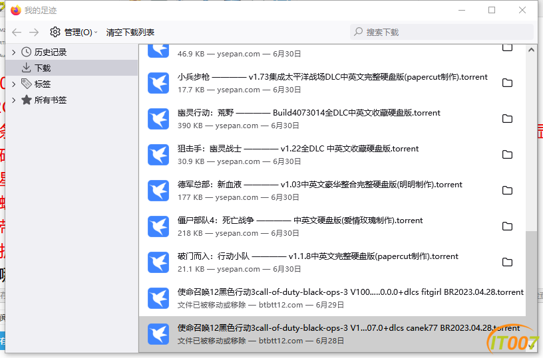The height and width of the screenshot is (358, 543).
Task: Click the forward navigation arrow
Action: [x=34, y=33]
